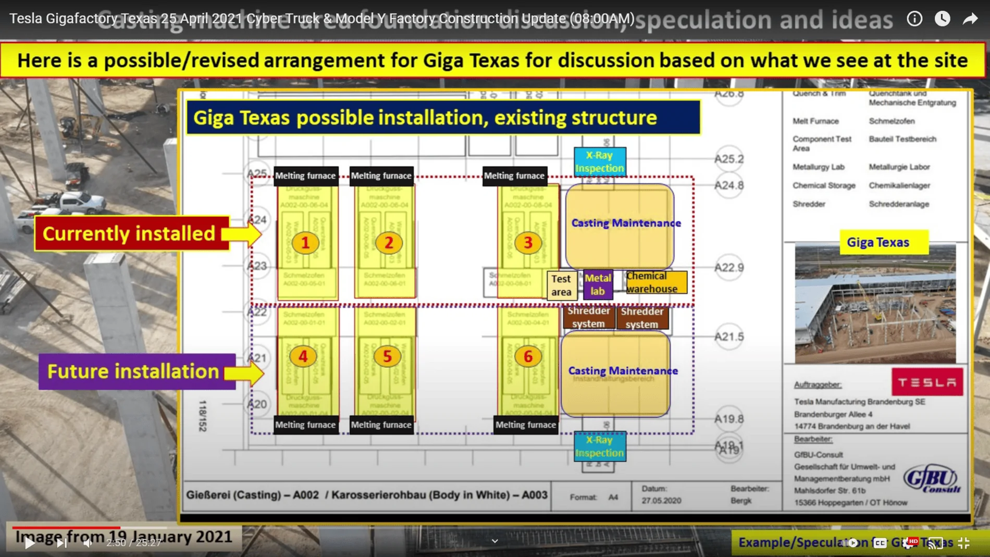Click casting machine number 1 circle

[305, 243]
